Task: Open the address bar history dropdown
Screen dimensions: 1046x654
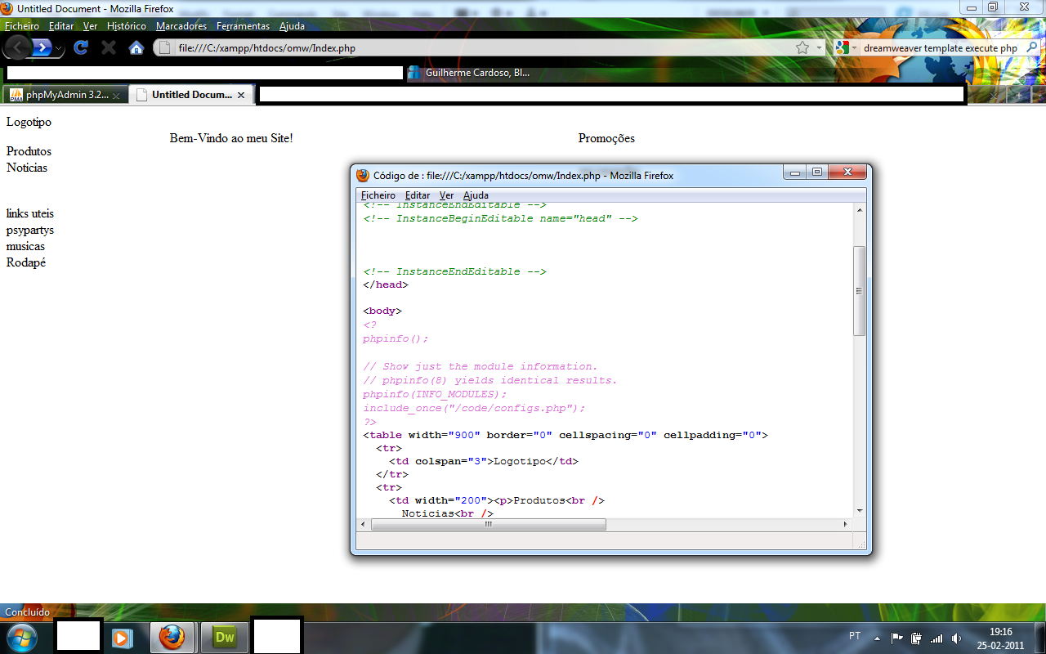Action: [x=820, y=48]
